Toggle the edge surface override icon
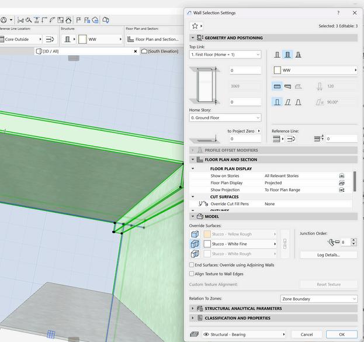The width and height of the screenshot is (364, 342). tap(195, 244)
